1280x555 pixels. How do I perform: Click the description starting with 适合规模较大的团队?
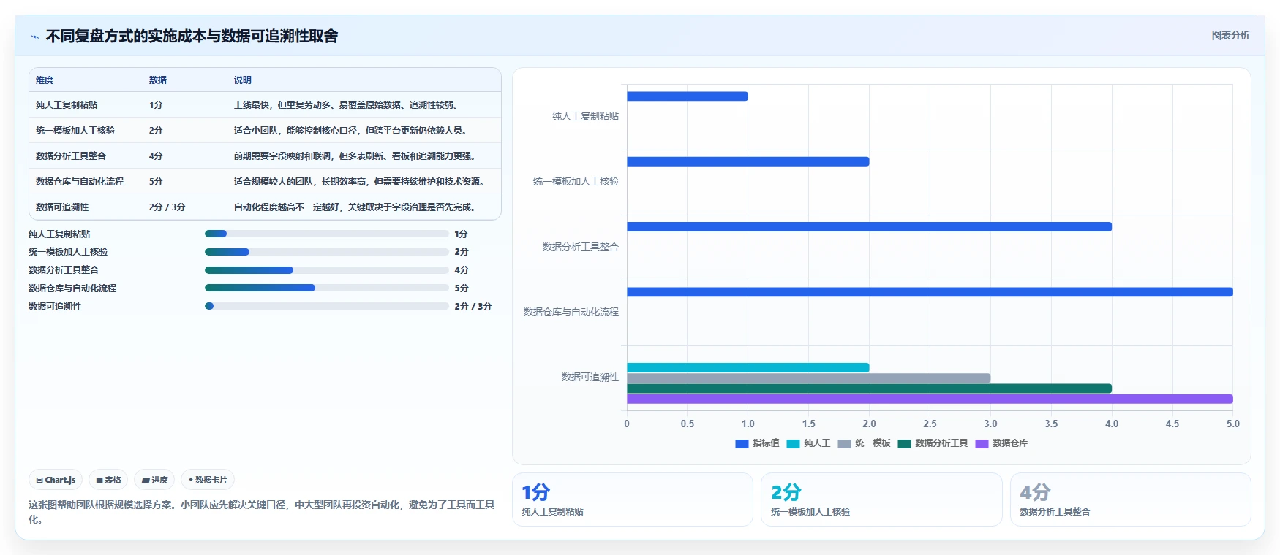(359, 182)
